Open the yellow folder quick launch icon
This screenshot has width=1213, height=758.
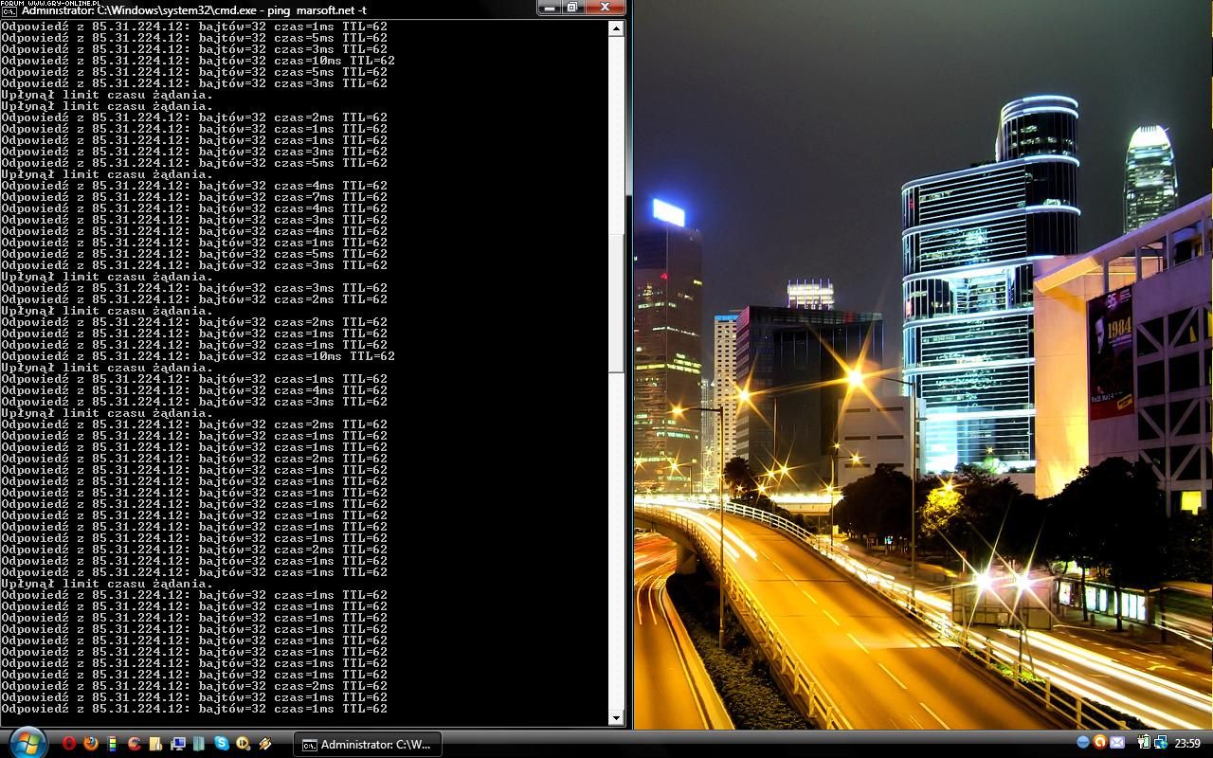point(155,744)
